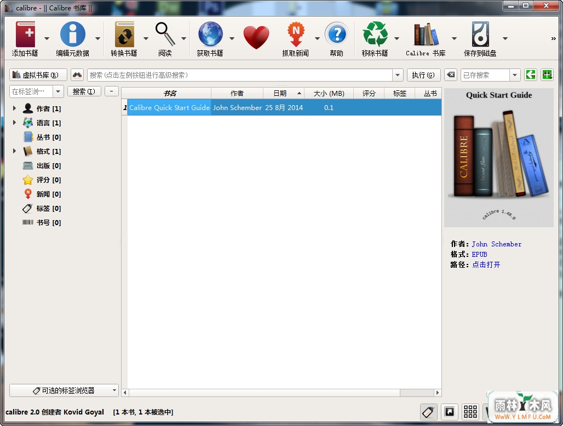Expand the 格式 [1] tree node
Viewport: 563px width, 426px height.
click(x=14, y=151)
